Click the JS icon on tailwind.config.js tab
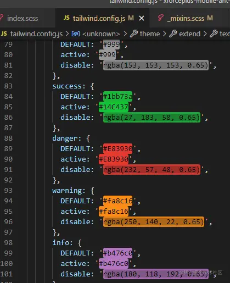The image size is (230, 283). (x=66, y=18)
